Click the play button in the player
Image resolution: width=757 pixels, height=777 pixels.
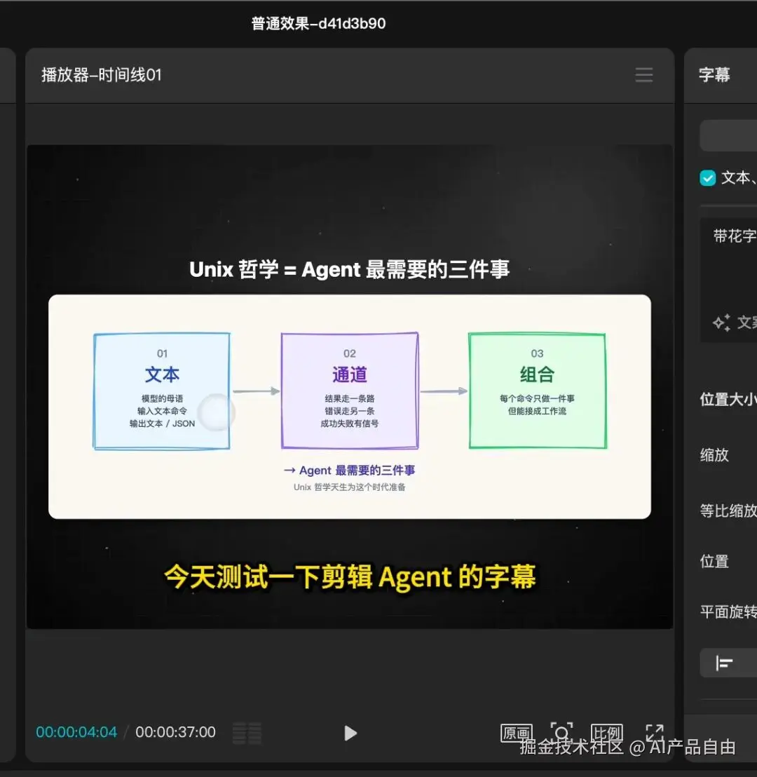click(350, 734)
